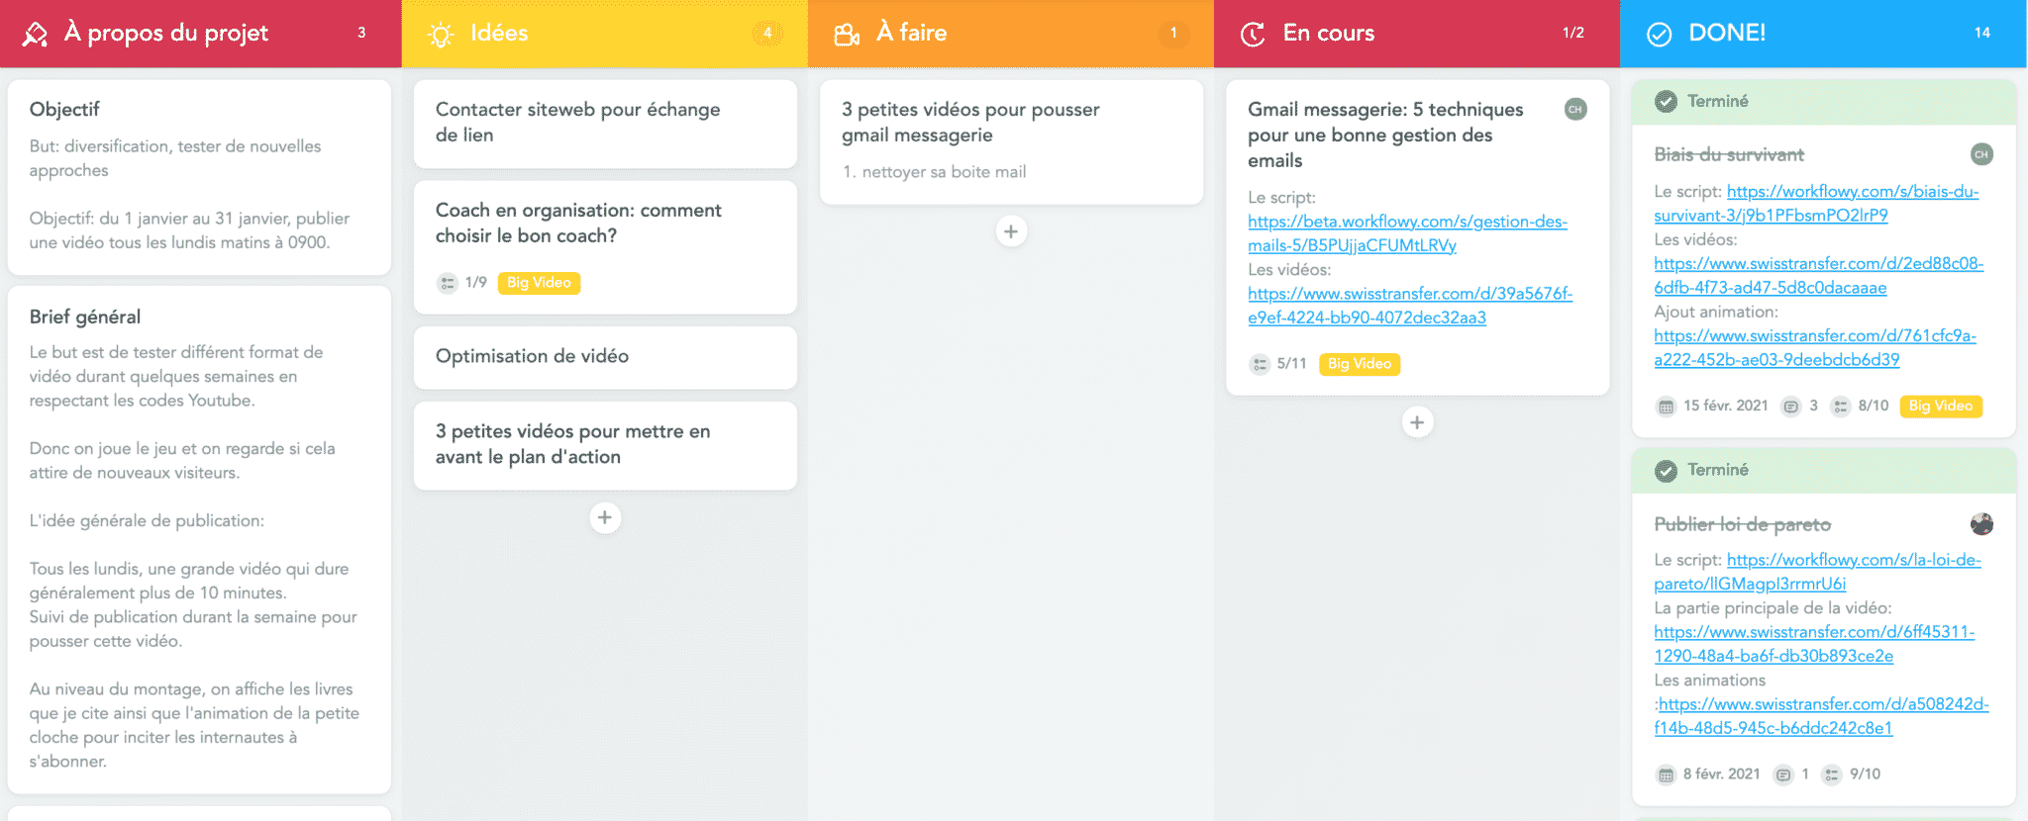Viewport: 2028px width, 821px height.
Task: Click the CH avatar on the Gmail messagerie card
Action: point(1574,109)
